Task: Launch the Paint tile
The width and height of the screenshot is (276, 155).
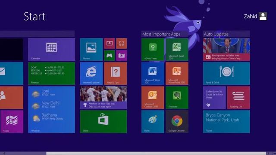Action: 153,121
